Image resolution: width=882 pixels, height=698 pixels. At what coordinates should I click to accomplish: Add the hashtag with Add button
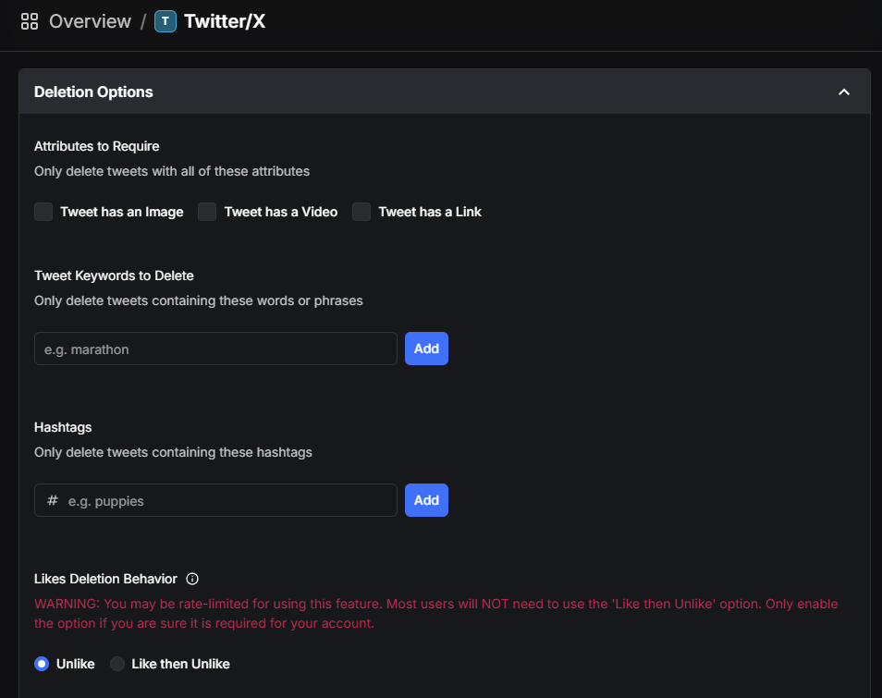(426, 500)
